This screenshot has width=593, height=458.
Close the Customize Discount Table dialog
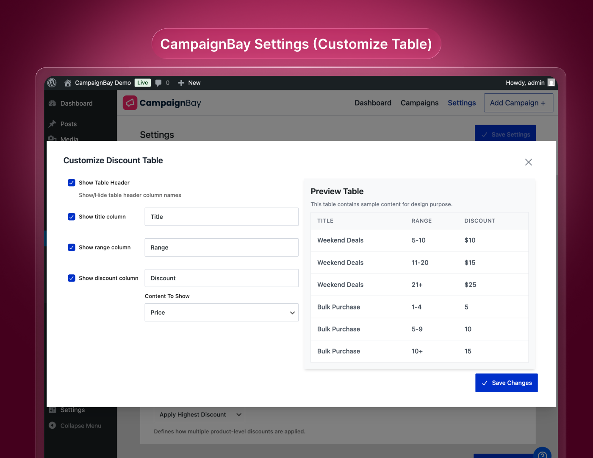[x=528, y=162]
